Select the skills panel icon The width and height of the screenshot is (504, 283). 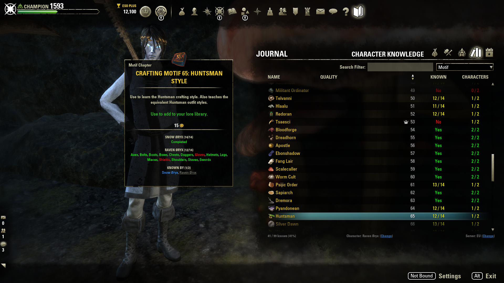tap(207, 12)
